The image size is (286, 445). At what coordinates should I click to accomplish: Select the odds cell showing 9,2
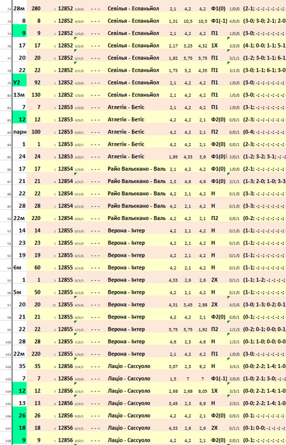click(x=202, y=366)
